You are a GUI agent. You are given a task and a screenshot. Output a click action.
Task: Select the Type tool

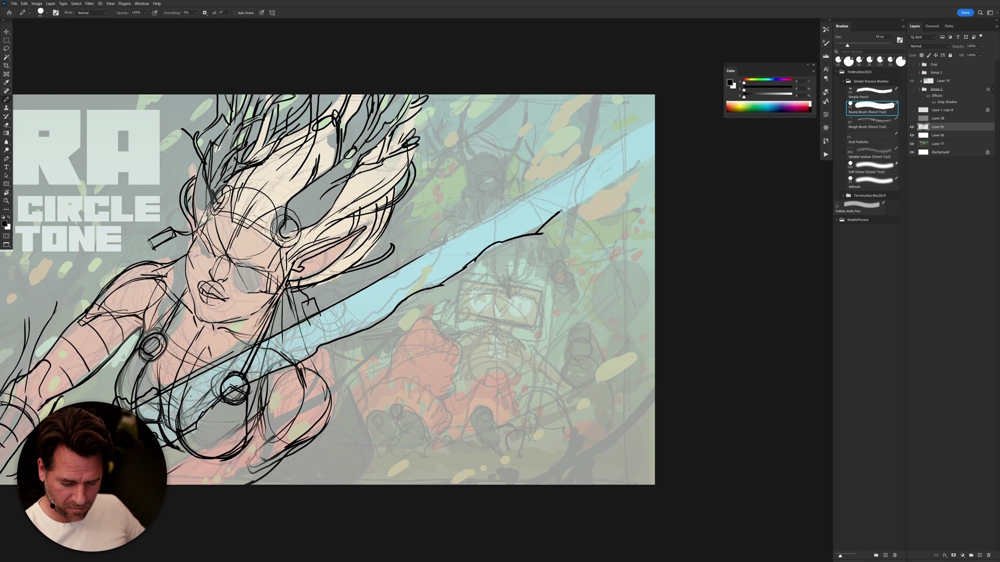tap(6, 167)
